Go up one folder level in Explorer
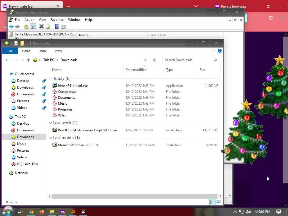Image resolution: width=288 pixels, height=216 pixels. 28,60
